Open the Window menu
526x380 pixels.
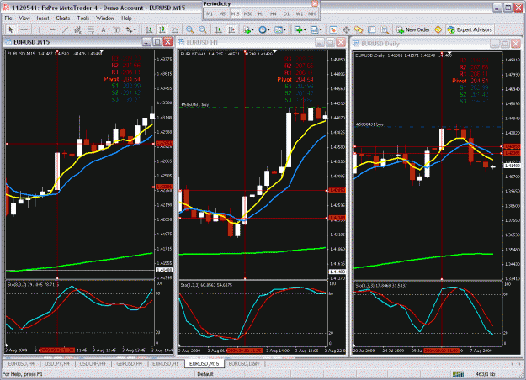point(105,18)
